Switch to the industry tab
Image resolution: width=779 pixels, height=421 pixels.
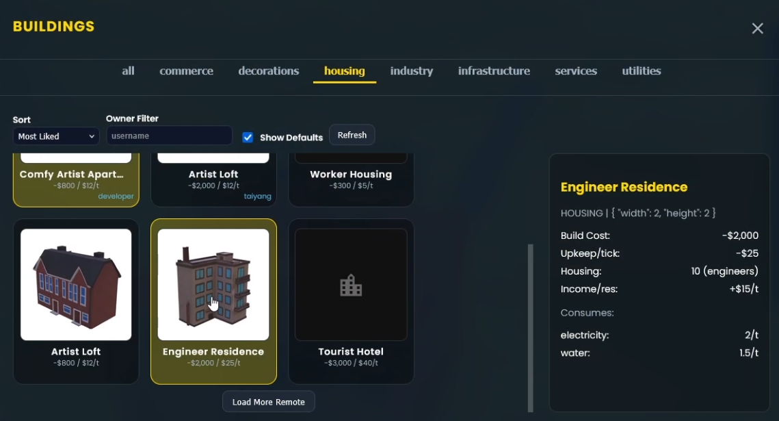(x=411, y=71)
